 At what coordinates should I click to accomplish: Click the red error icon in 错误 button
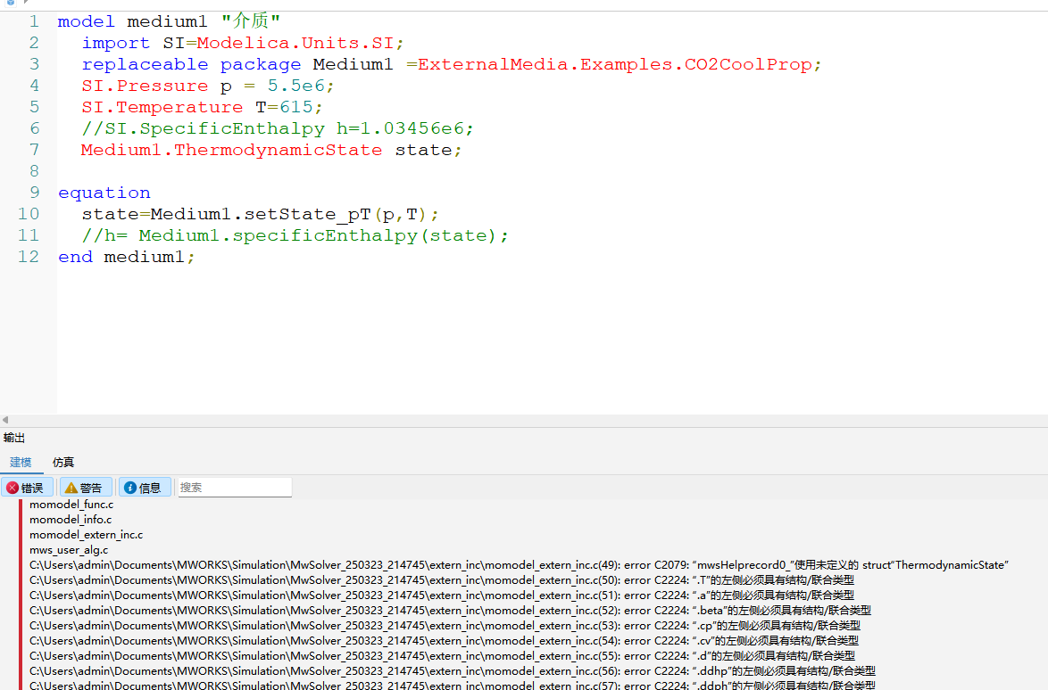pos(12,488)
